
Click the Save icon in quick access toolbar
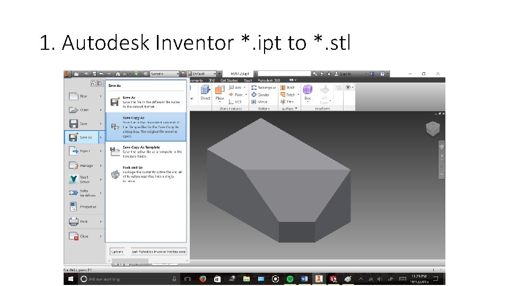coord(94,74)
